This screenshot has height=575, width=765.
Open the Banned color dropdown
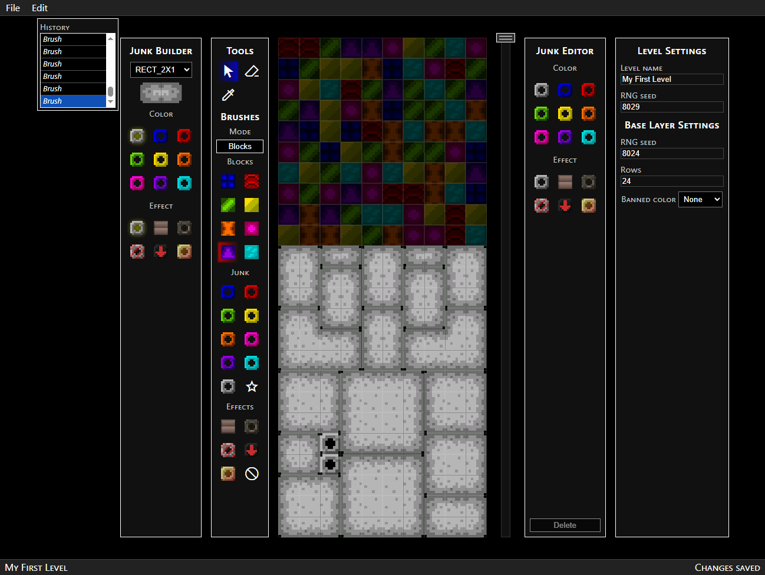point(700,199)
